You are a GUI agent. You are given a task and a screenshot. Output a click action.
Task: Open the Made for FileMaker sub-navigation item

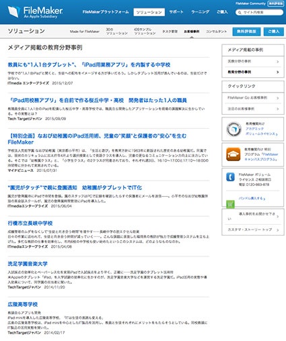[x=85, y=32]
